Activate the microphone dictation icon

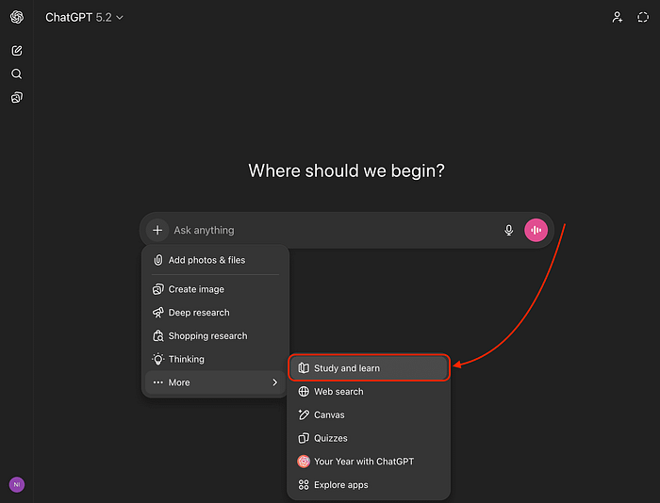pos(509,230)
